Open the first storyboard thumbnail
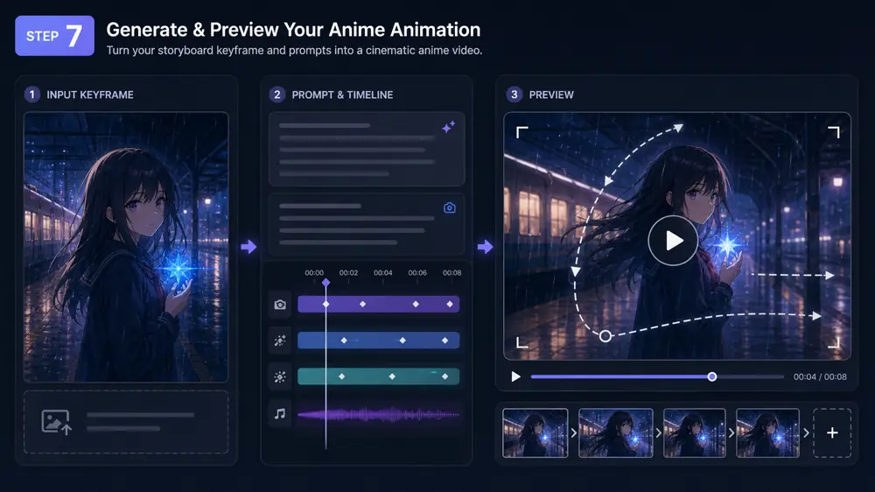The height and width of the screenshot is (492, 875). (535, 432)
